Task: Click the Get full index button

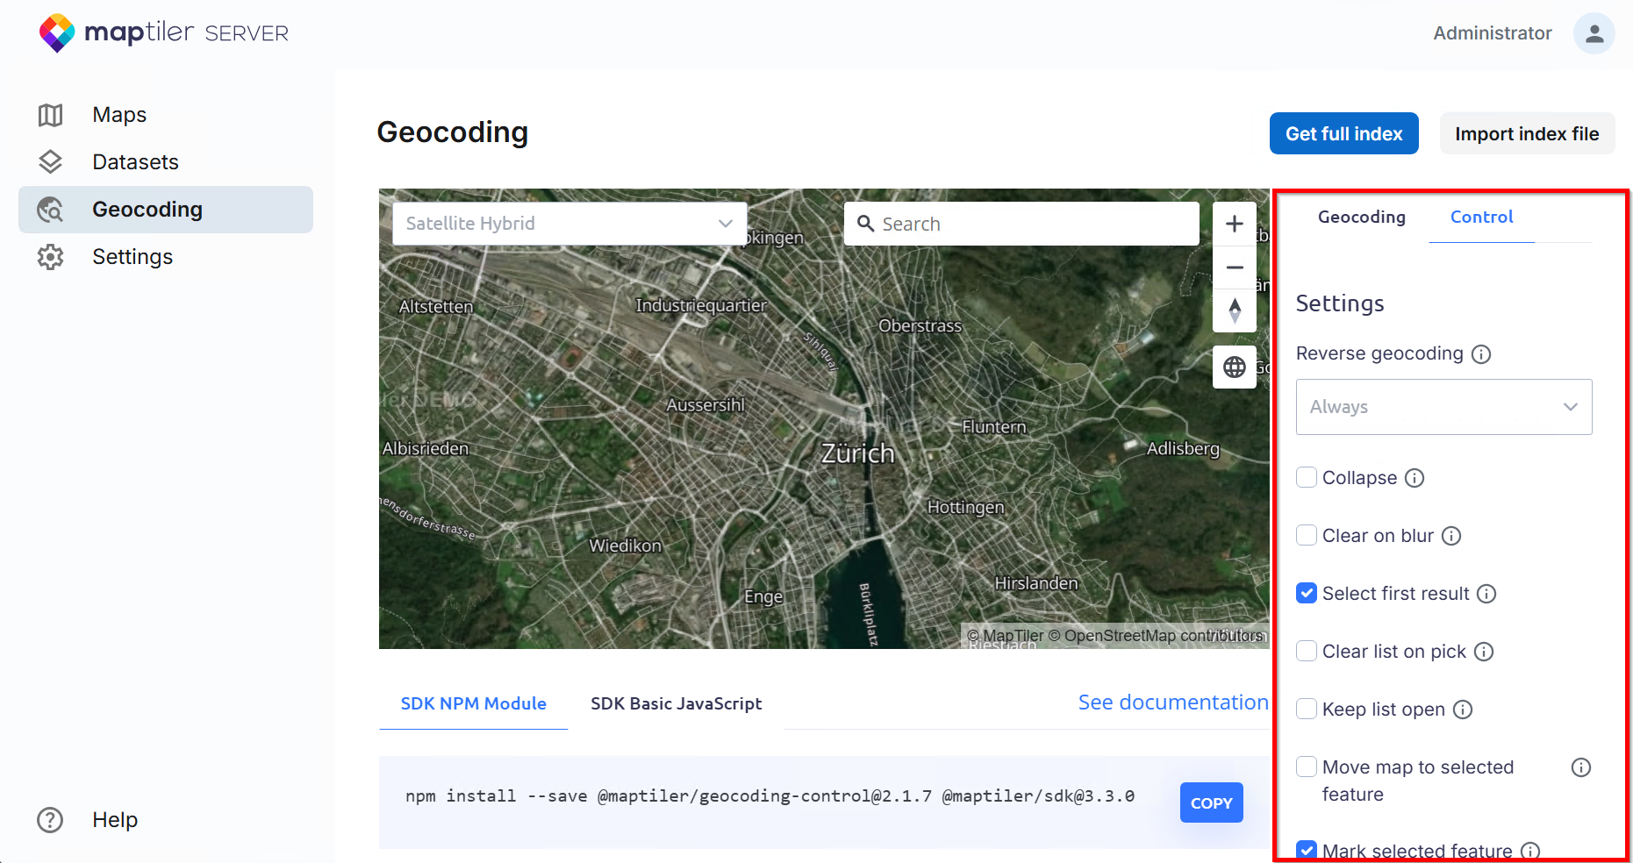Action: (x=1343, y=133)
